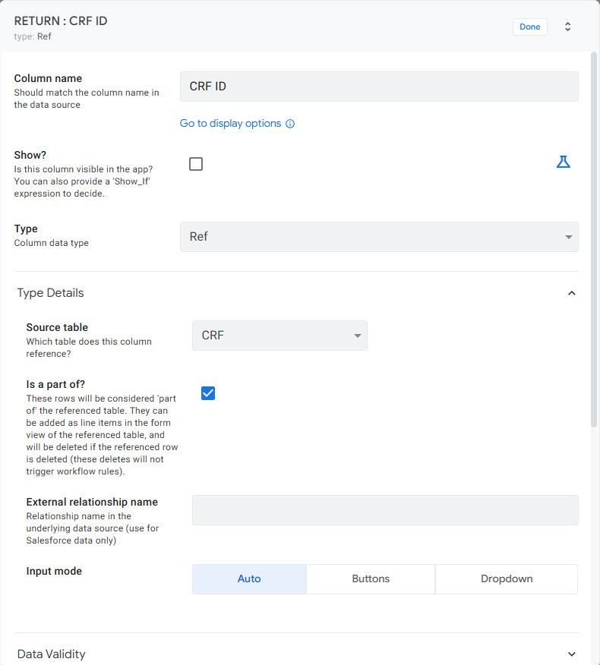This screenshot has height=665, width=600.
Task: Uncheck the 'Is a part of?' checkbox
Action: tap(208, 393)
